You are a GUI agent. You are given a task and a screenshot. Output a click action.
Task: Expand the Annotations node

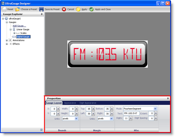(7, 40)
